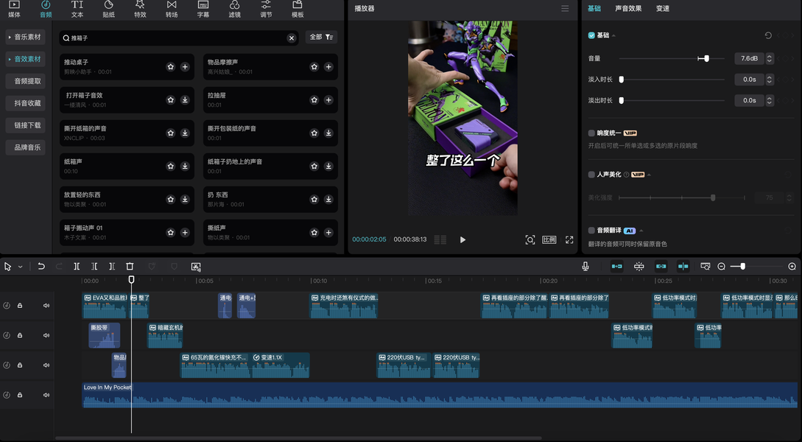Collapse the 音频翻译 section arrow
The height and width of the screenshot is (442, 802).
[x=641, y=231]
